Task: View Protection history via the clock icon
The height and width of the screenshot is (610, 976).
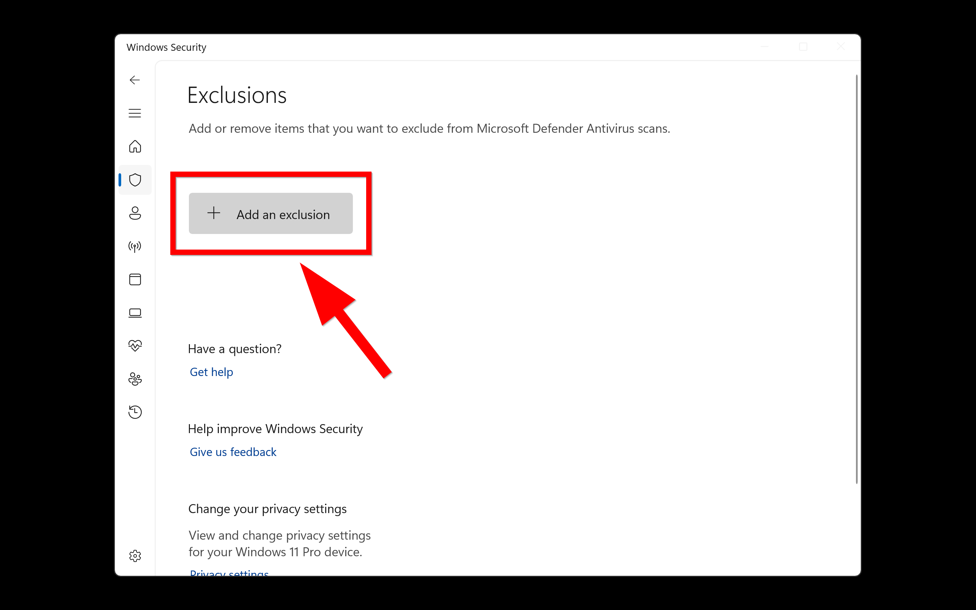Action: (135, 412)
